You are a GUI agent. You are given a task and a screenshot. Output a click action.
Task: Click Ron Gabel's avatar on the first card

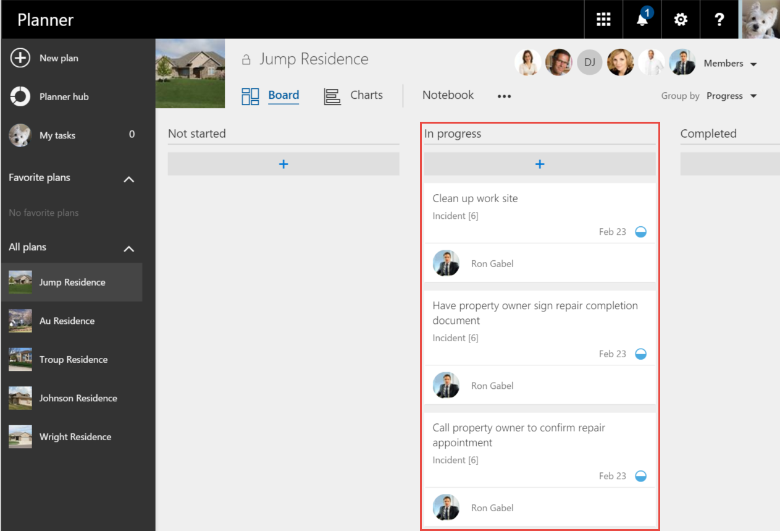[446, 263]
